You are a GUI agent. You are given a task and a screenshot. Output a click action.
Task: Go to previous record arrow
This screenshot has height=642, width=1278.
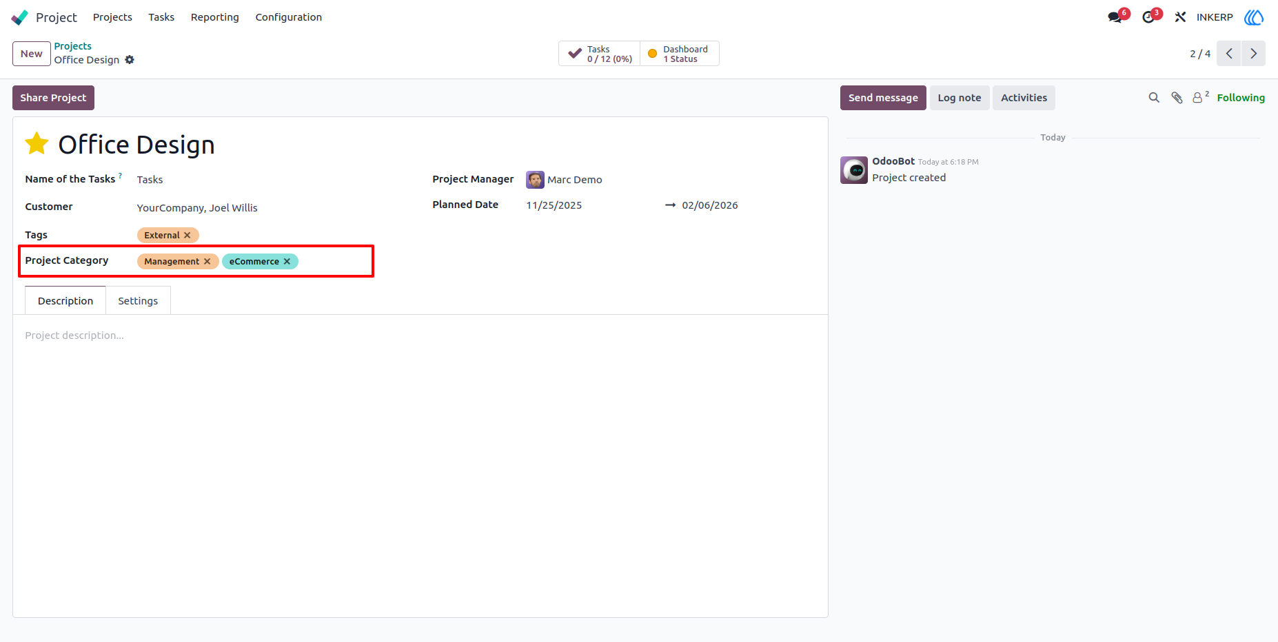click(x=1229, y=54)
